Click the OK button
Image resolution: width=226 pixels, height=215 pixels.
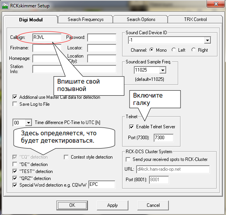[x=72, y=205]
